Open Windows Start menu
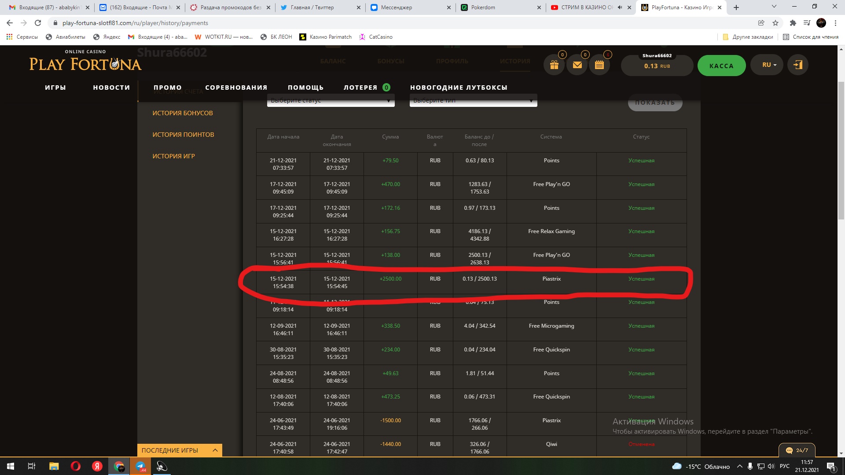Viewport: 845px width, 475px height. (11, 466)
